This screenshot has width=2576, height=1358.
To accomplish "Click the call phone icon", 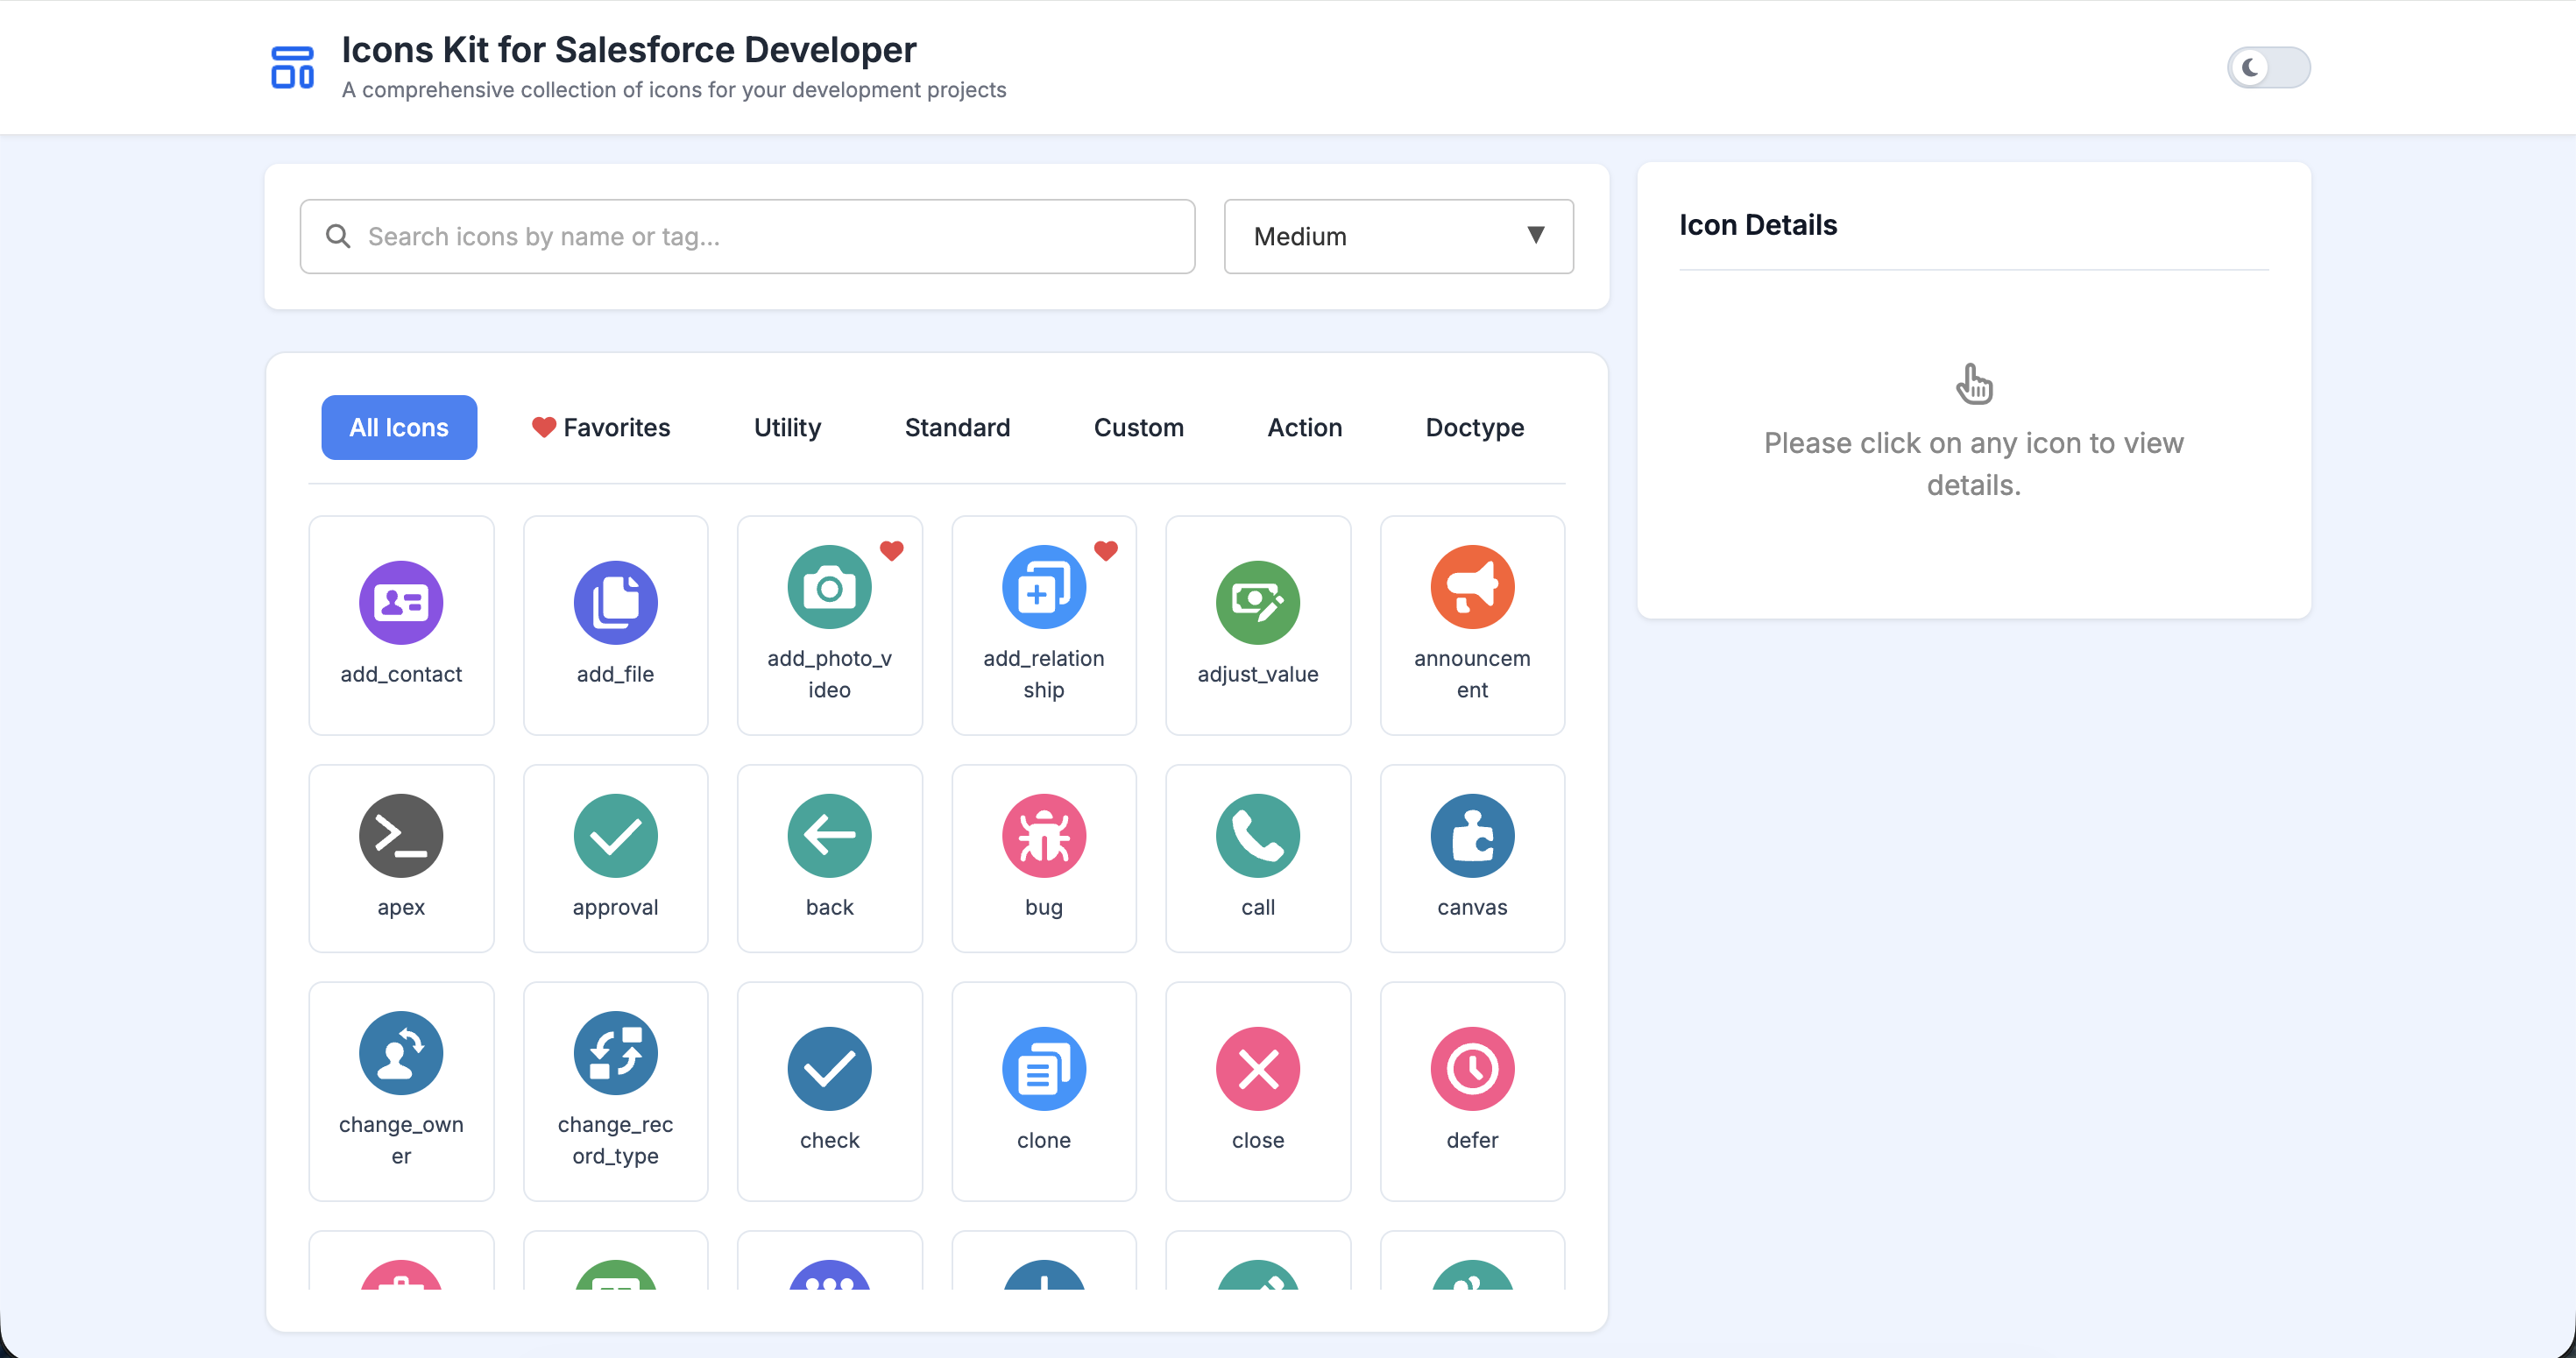I will click(1258, 836).
